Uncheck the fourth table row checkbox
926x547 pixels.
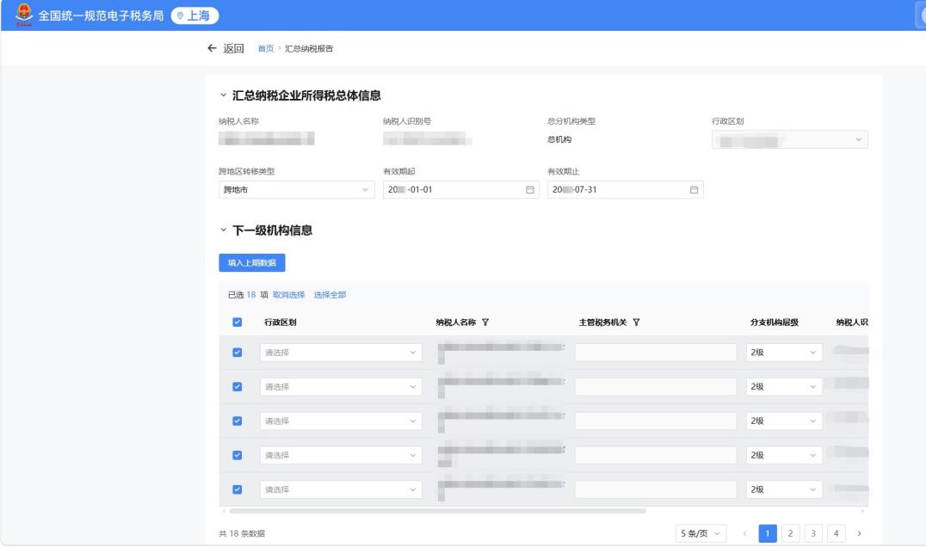pos(238,455)
